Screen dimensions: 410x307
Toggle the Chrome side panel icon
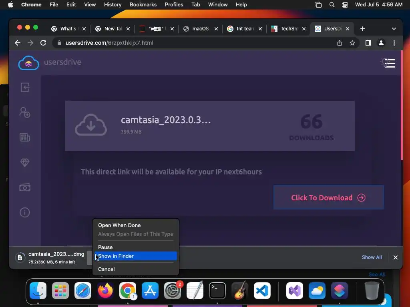pos(368,43)
